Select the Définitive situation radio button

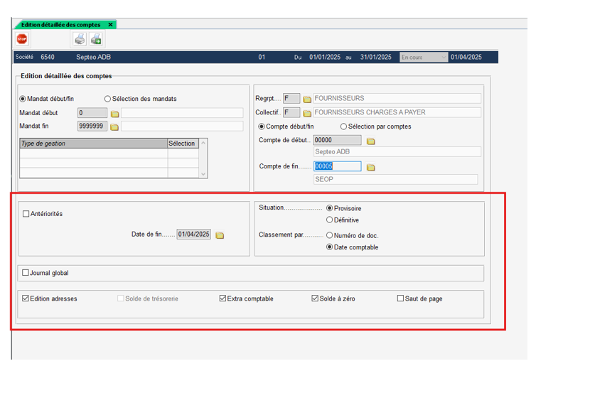(329, 220)
